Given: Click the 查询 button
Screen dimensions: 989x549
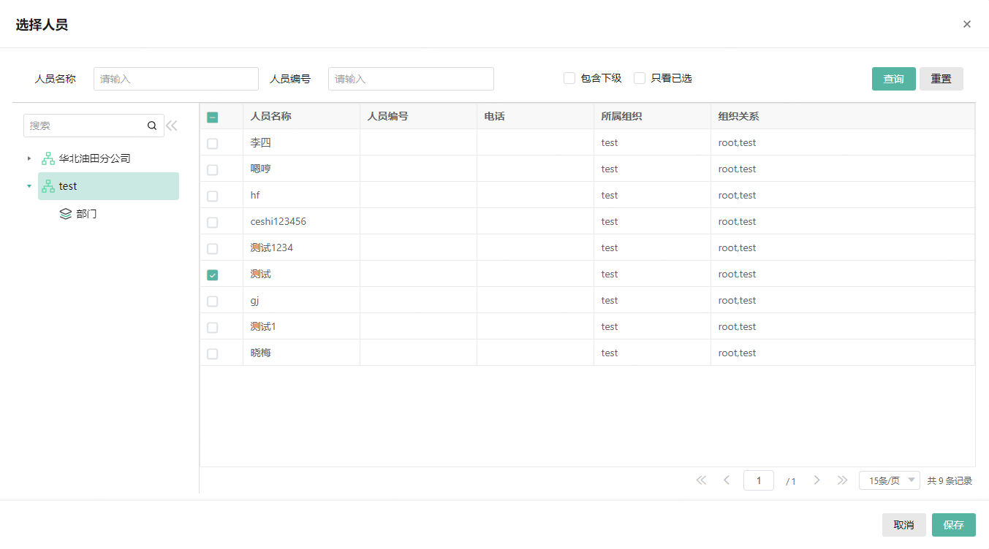Looking at the screenshot, I should pyautogui.click(x=893, y=78).
